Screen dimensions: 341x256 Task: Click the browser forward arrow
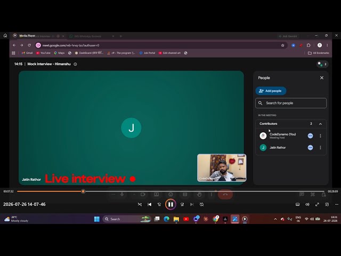tap(21, 45)
